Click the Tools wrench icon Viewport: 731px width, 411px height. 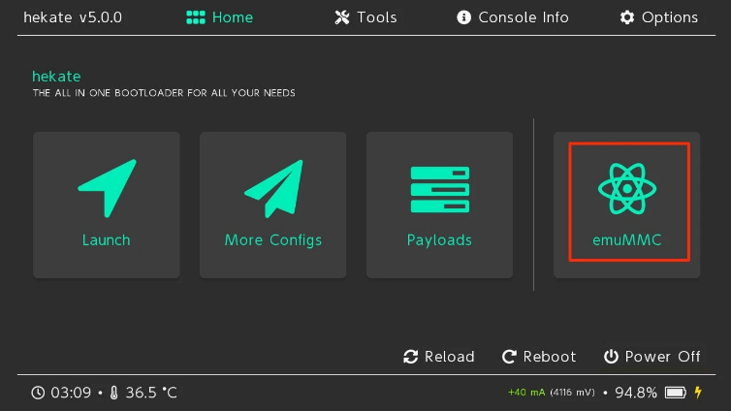coord(342,17)
